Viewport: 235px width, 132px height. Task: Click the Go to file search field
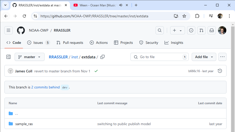(x=159, y=57)
